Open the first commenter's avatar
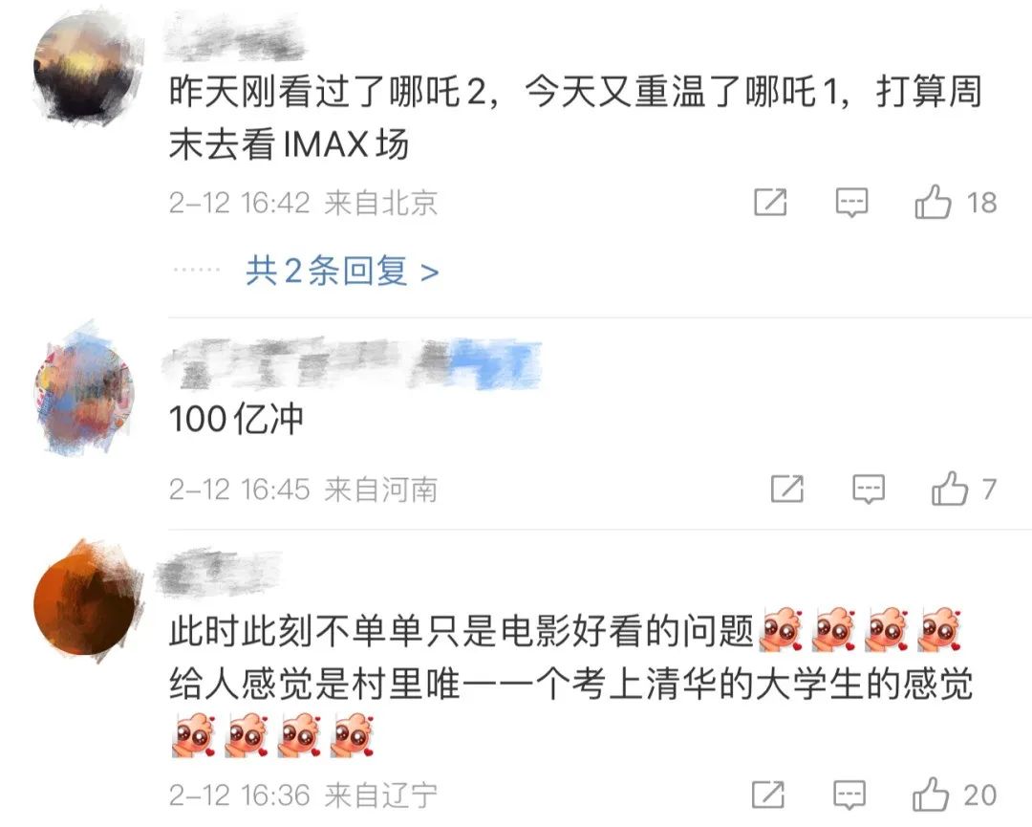This screenshot has width=1032, height=827. pos(89,68)
